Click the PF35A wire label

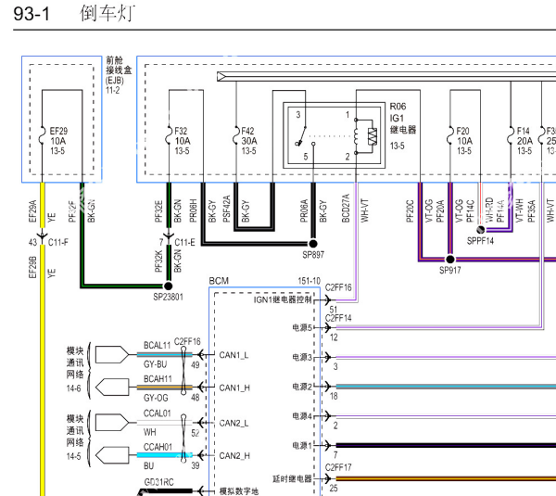pos(531,211)
